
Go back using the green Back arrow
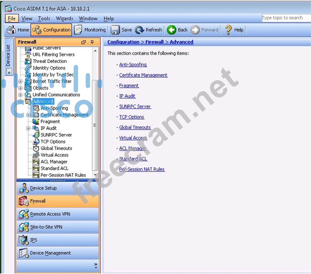click(x=171, y=30)
